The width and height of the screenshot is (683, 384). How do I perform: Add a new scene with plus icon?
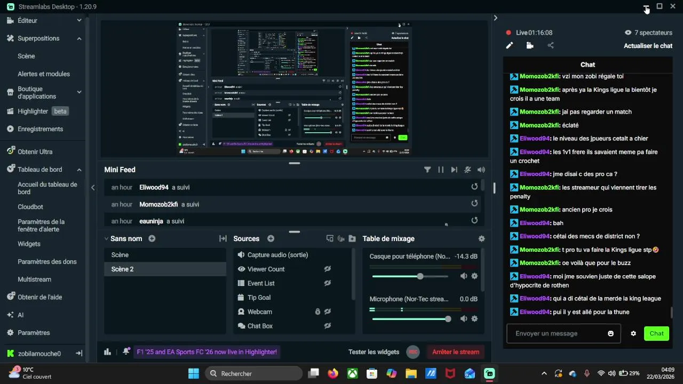152,238
